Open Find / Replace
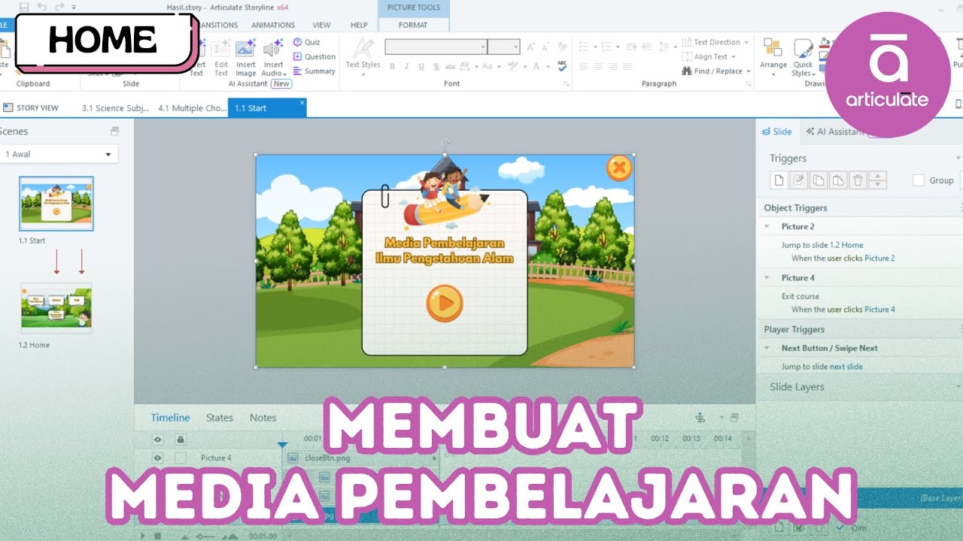963x541 pixels. pyautogui.click(x=716, y=71)
